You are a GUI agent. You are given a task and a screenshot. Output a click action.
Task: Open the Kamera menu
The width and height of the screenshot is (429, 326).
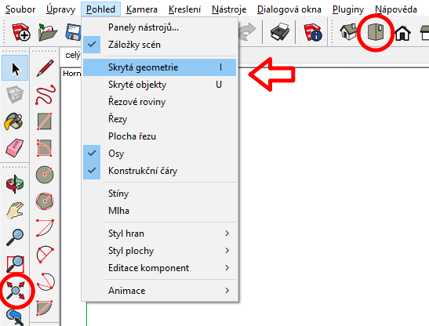tap(142, 9)
